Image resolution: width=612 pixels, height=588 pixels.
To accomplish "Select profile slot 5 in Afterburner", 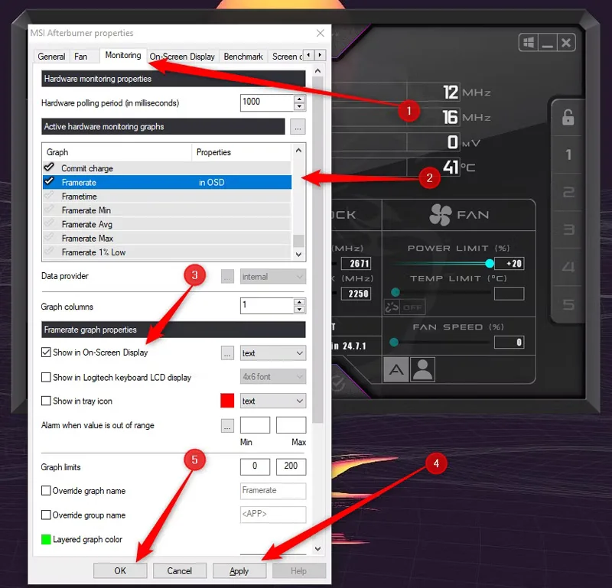I will pos(568,304).
